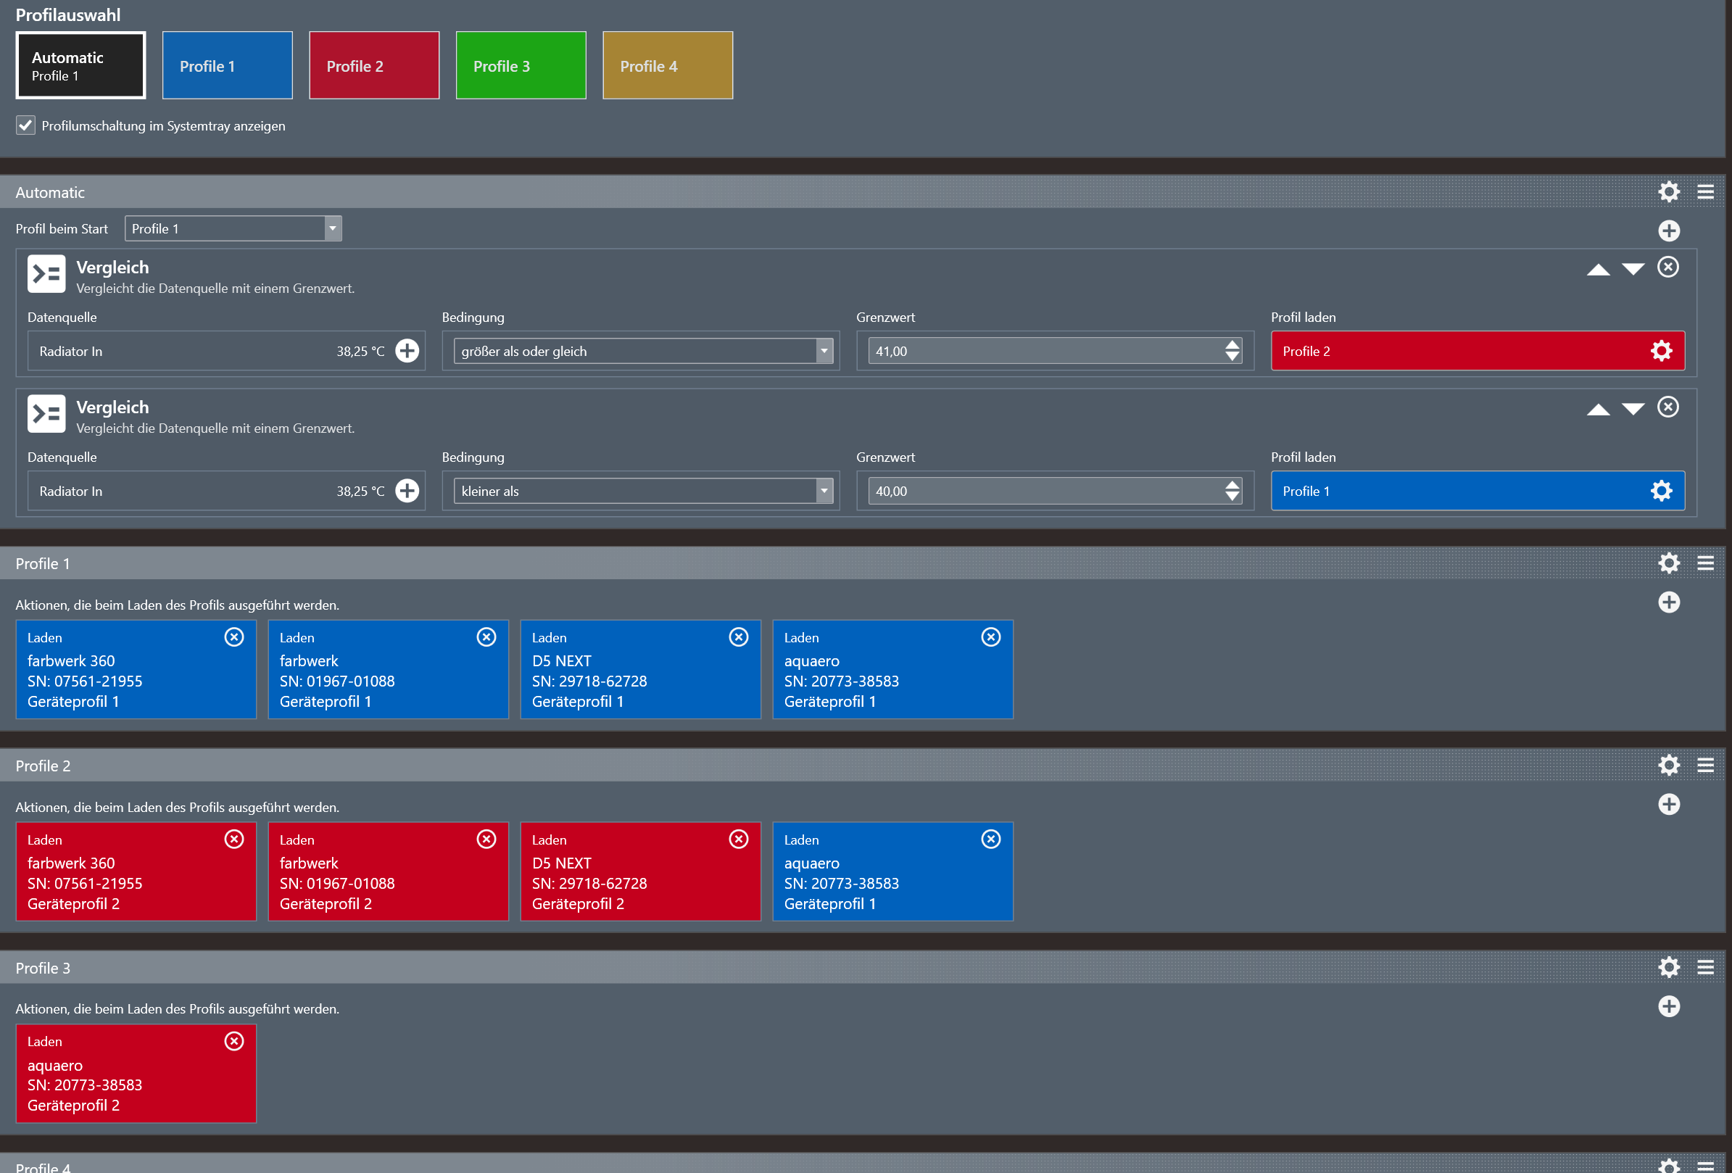
Task: Open gear on red Profile 2 load field
Action: coord(1661,350)
